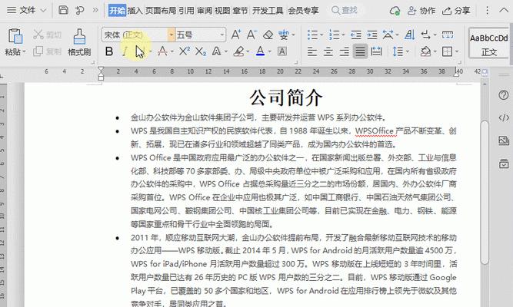The image size is (513, 307).
Task: Switch to the 页面布局 tab
Action: 161,11
